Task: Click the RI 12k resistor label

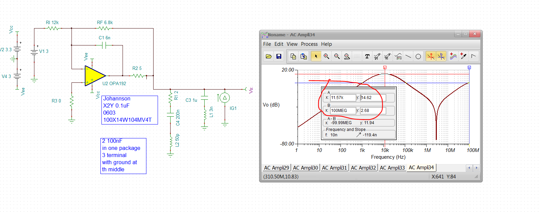Action: point(52,22)
